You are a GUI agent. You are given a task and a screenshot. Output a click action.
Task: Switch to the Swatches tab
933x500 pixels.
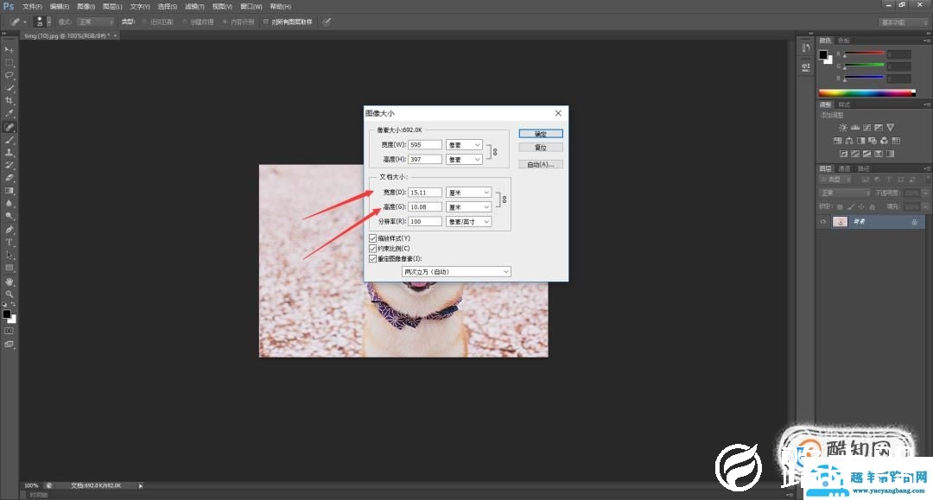click(844, 41)
